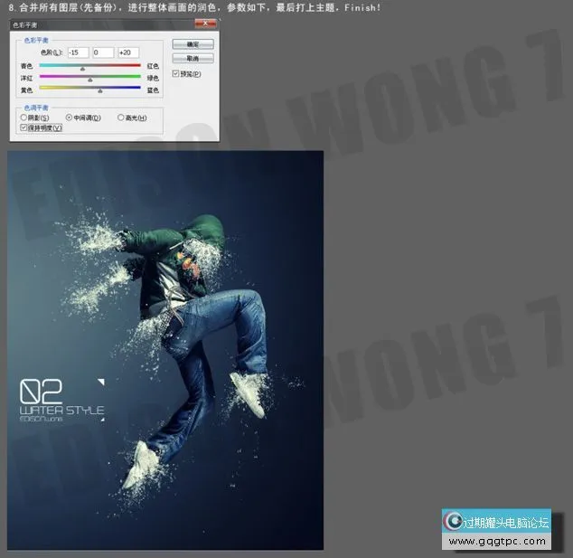Click the 取消 (Cancel) button

(x=193, y=58)
